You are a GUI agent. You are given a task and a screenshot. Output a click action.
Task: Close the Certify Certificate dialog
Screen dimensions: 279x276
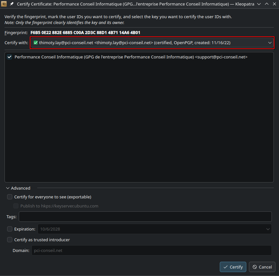(x=274, y=4)
